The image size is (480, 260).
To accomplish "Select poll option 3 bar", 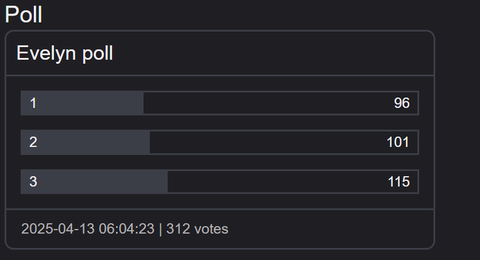I will (x=220, y=182).
